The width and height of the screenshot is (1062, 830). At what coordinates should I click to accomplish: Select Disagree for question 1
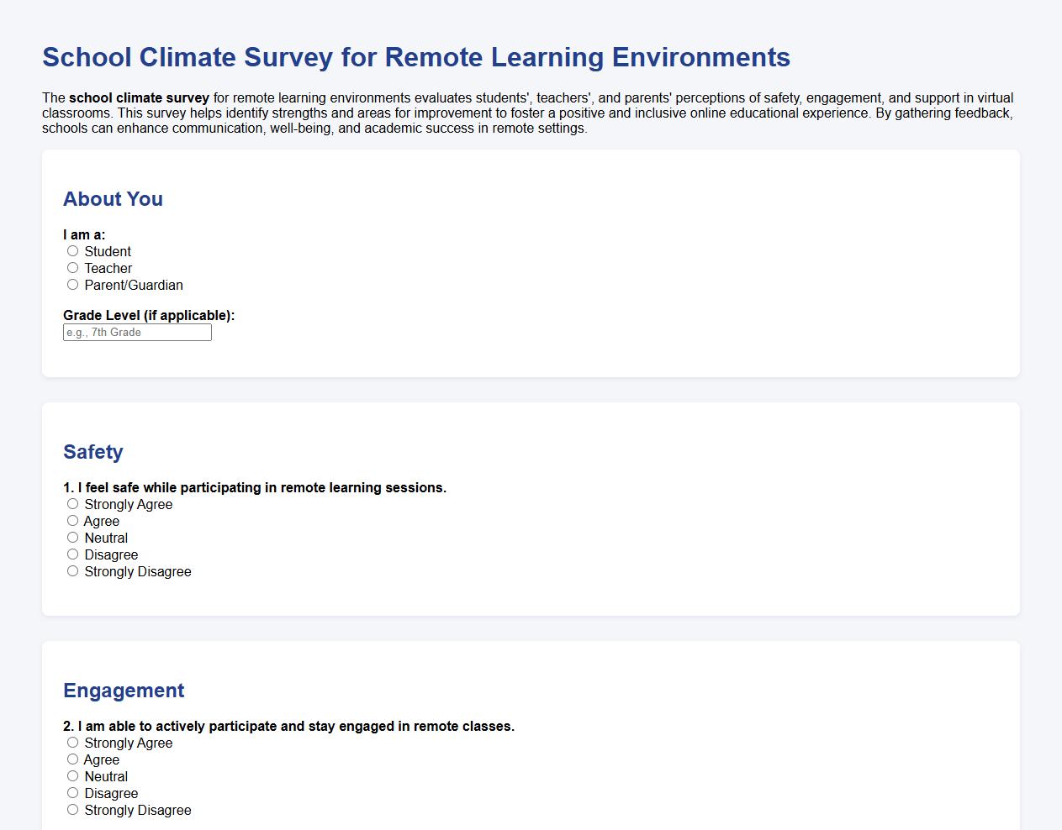click(72, 554)
